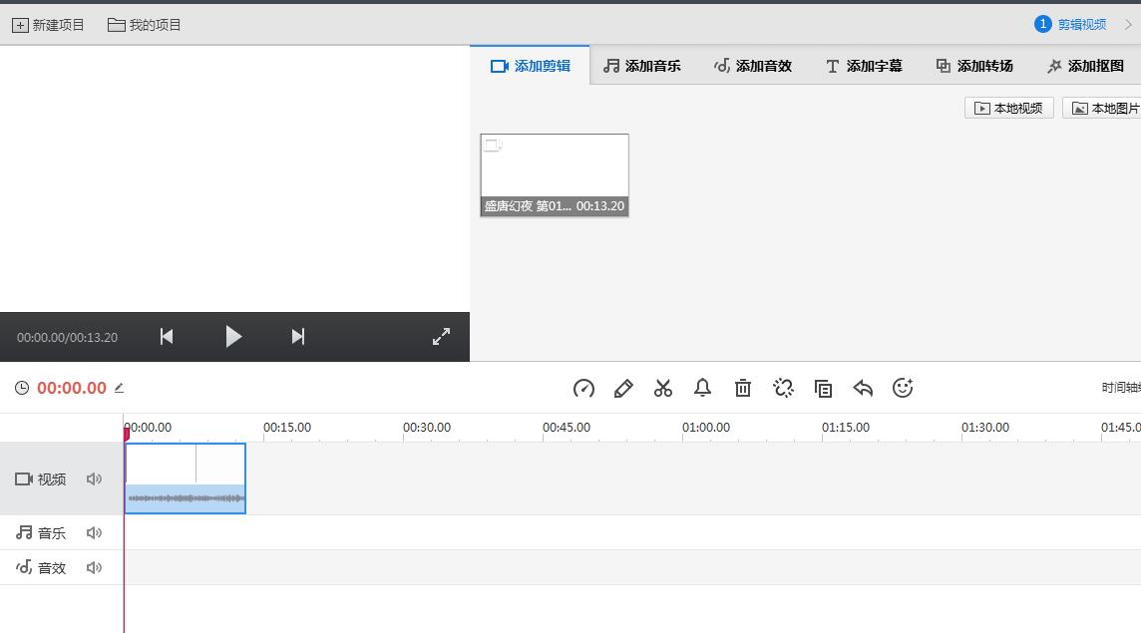The width and height of the screenshot is (1141, 633).
Task: Expand the 剪辑视频 step arrow
Action: [1128, 25]
